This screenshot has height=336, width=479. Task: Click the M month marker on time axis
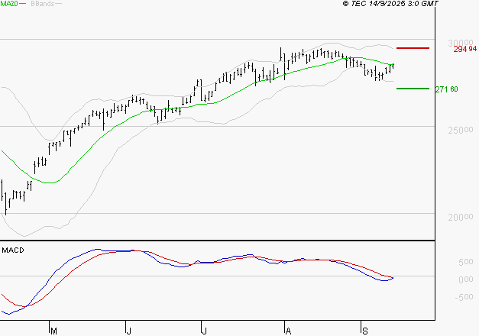click(53, 331)
